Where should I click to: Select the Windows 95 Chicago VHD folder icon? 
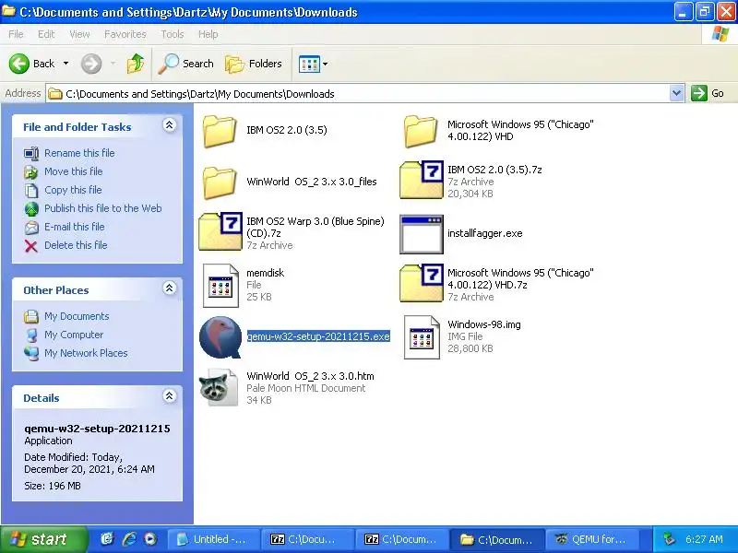421,131
